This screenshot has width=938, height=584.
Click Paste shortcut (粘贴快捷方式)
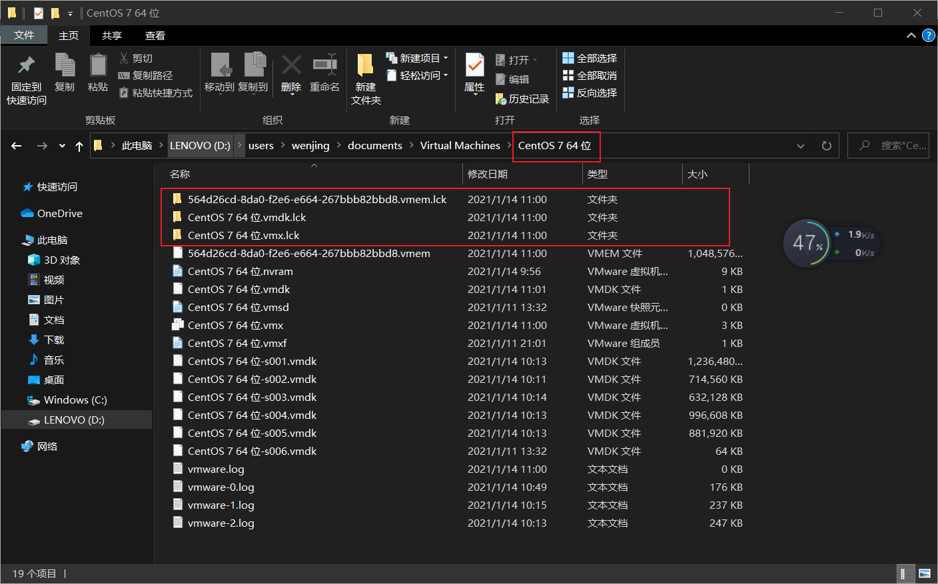coord(156,93)
